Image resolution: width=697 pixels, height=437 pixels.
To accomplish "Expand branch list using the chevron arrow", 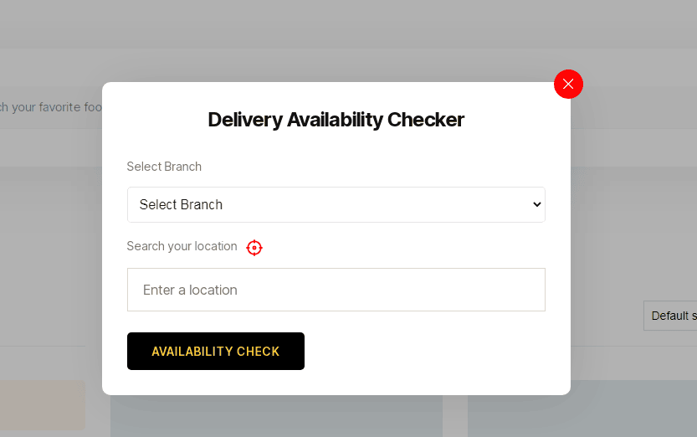I will click(x=537, y=204).
